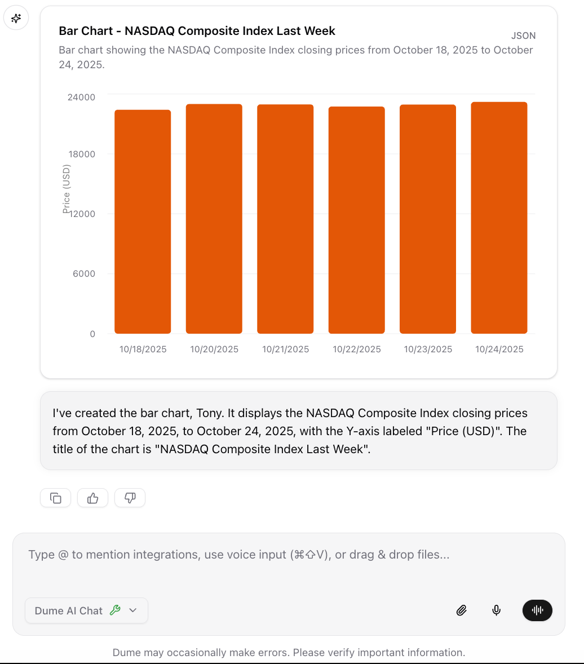Expand the chevron beside Dume AI Chat
The image size is (584, 664).
[x=134, y=610]
